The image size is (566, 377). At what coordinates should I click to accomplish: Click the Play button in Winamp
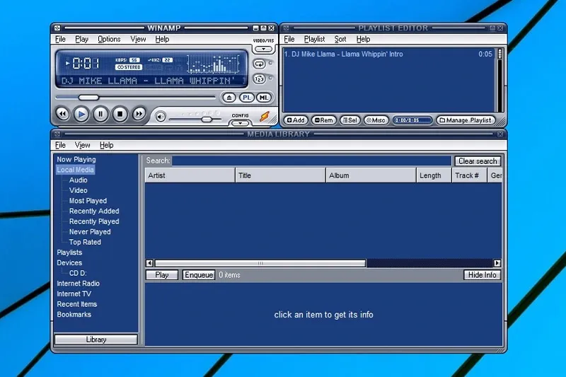click(81, 115)
